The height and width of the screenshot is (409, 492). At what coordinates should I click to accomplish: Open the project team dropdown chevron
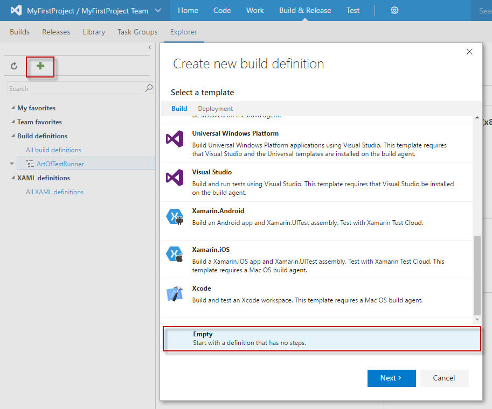158,10
